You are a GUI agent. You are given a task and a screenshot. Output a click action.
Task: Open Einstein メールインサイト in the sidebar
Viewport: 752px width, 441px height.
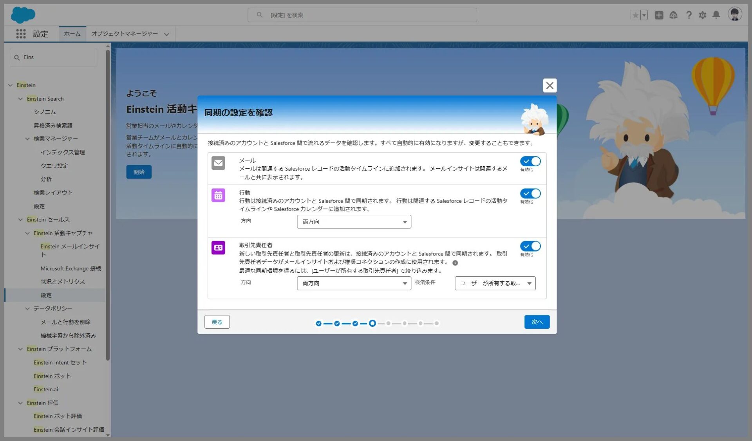tap(70, 250)
